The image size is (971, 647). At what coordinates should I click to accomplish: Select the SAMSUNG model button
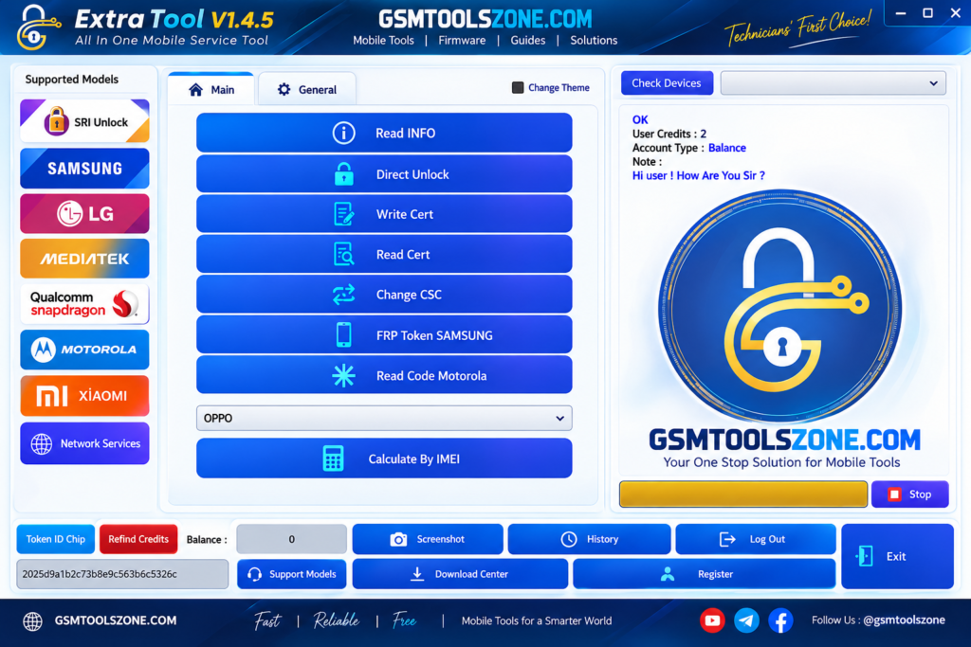pyautogui.click(x=84, y=168)
